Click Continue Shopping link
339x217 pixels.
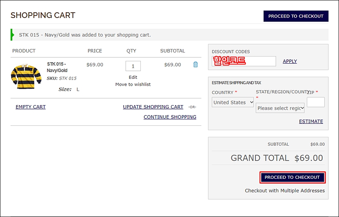click(x=170, y=117)
